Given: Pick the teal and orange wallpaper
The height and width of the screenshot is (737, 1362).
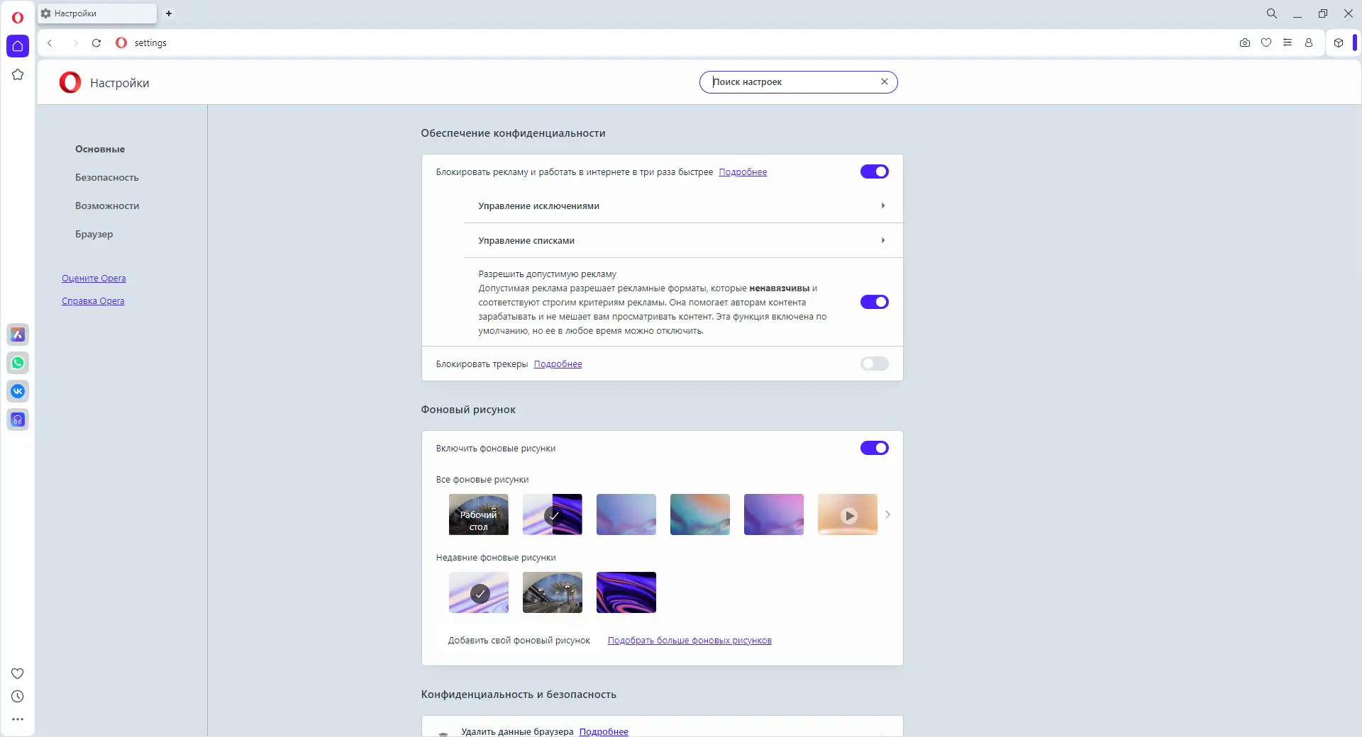Looking at the screenshot, I should coord(700,514).
